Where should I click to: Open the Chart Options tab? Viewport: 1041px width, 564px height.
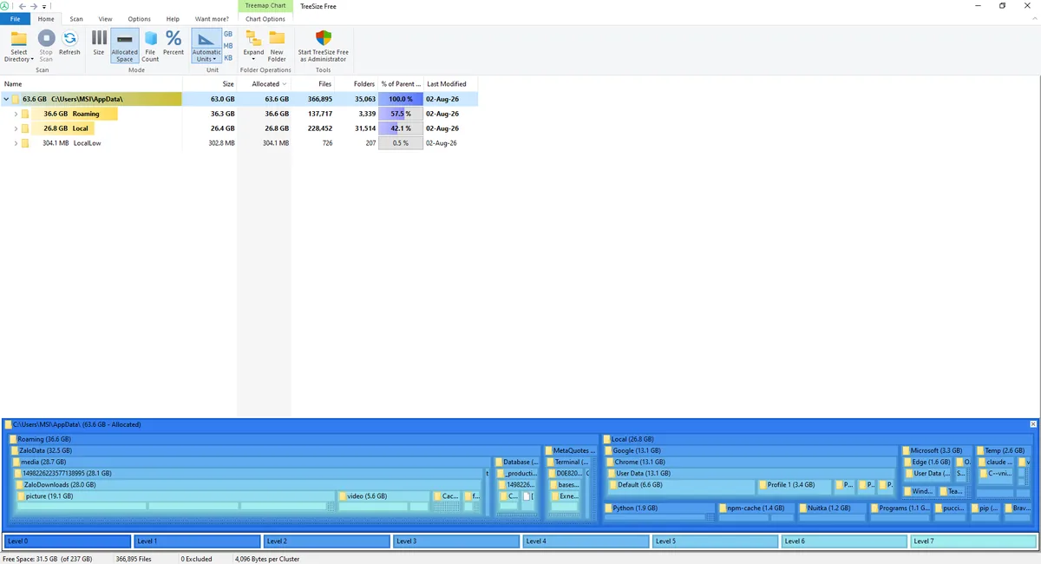coord(265,18)
